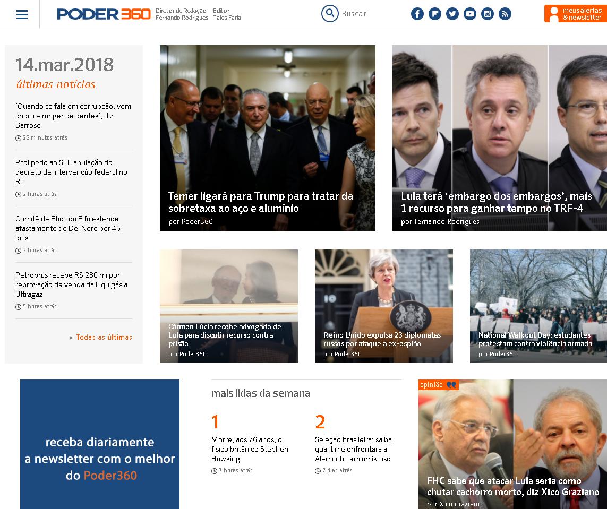Read Stephen Hawking most-read story
Screen dimensions: 607x509
[250, 449]
